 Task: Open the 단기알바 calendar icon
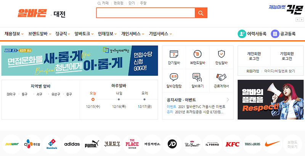174,54
